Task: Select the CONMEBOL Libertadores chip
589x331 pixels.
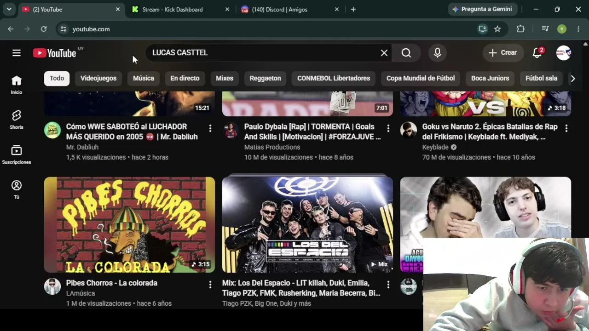Action: pyautogui.click(x=334, y=78)
